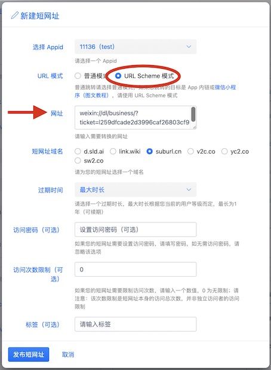
Task: Select the URL Scheme 模式 radio option
Action: [x=118, y=76]
